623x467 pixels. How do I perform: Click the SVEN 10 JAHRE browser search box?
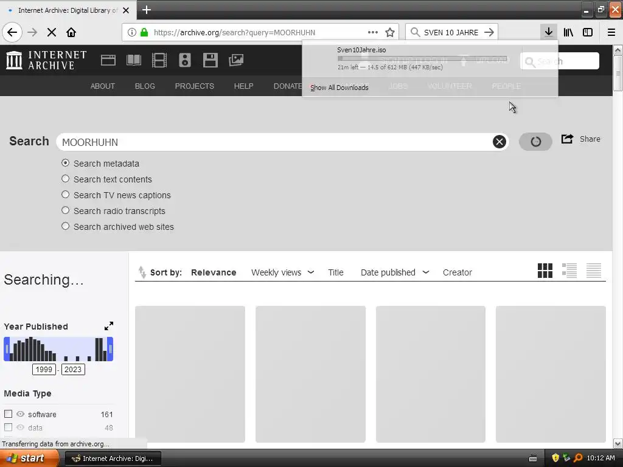451,32
